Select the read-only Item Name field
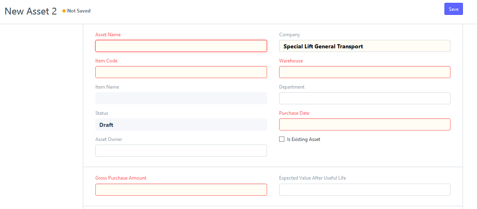The width and height of the screenshot is (477, 209). click(x=181, y=98)
